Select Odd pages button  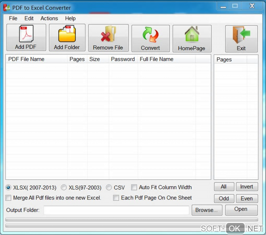pyautogui.click(x=224, y=198)
